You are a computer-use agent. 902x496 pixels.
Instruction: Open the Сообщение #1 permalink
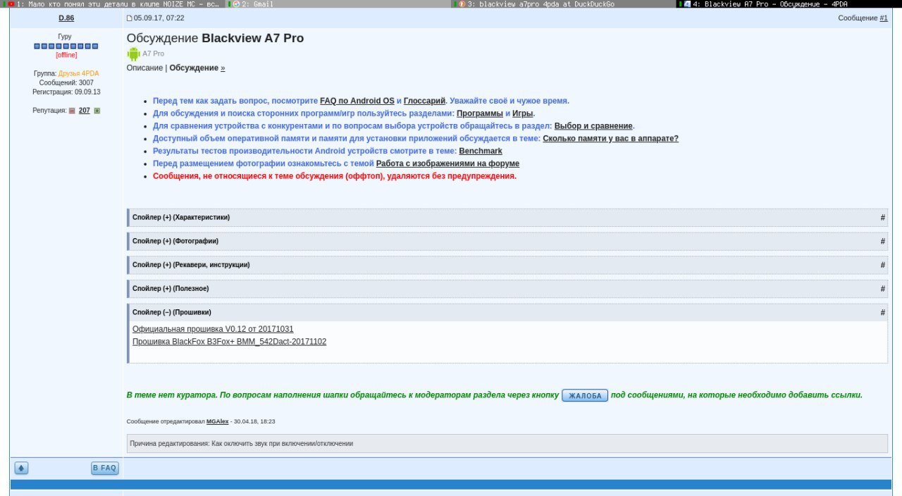884,18
